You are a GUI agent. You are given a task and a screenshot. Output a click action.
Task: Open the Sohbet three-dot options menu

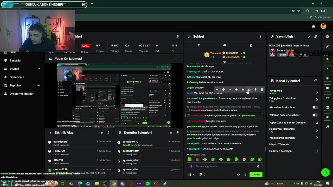tap(260, 37)
